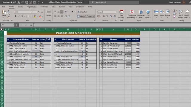The image size is (191, 107).
Task: Open the File tab
Action: click(4, 7)
